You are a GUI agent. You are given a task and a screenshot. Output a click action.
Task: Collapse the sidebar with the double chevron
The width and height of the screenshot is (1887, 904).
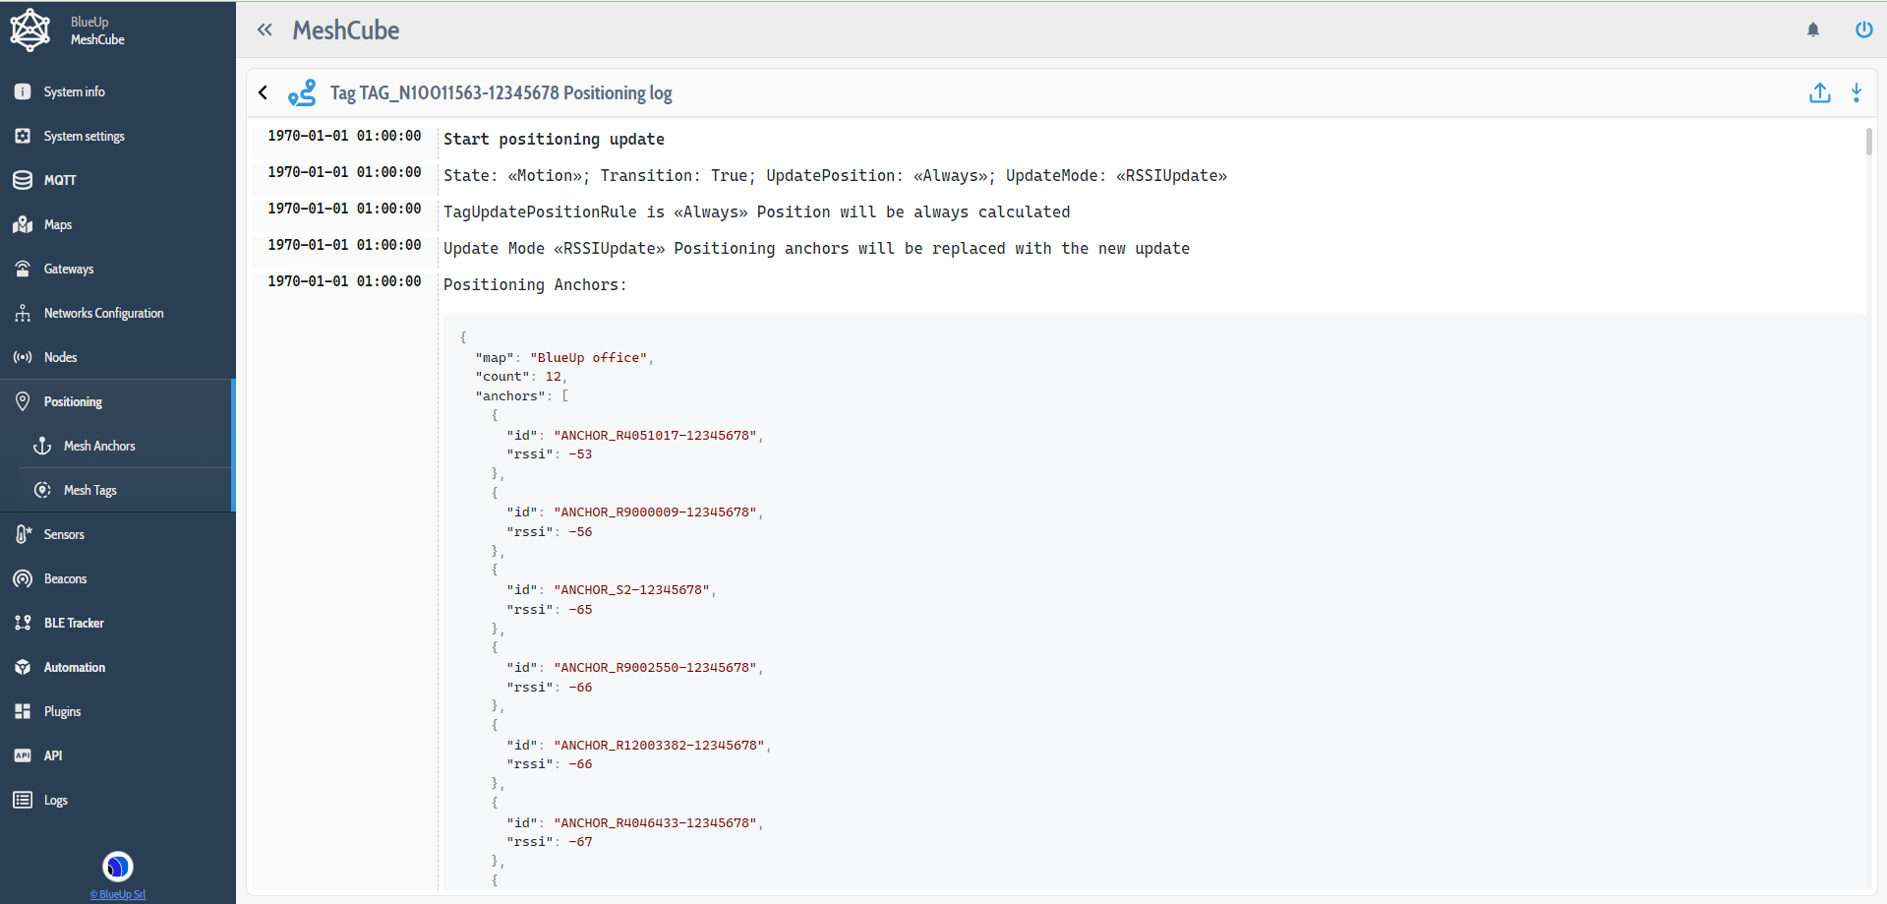point(265,30)
